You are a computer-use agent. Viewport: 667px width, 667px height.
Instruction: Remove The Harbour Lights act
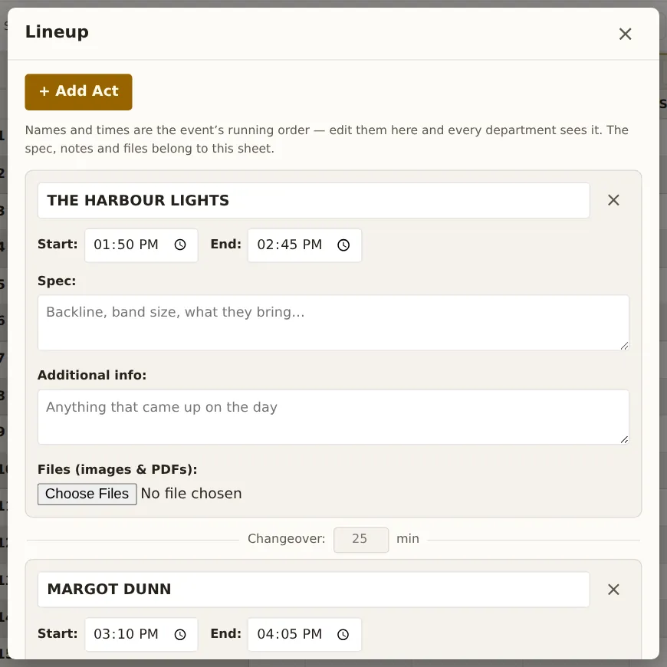pyautogui.click(x=613, y=200)
